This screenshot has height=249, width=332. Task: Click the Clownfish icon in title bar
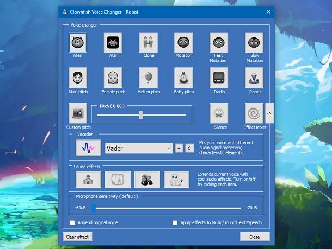click(65, 12)
